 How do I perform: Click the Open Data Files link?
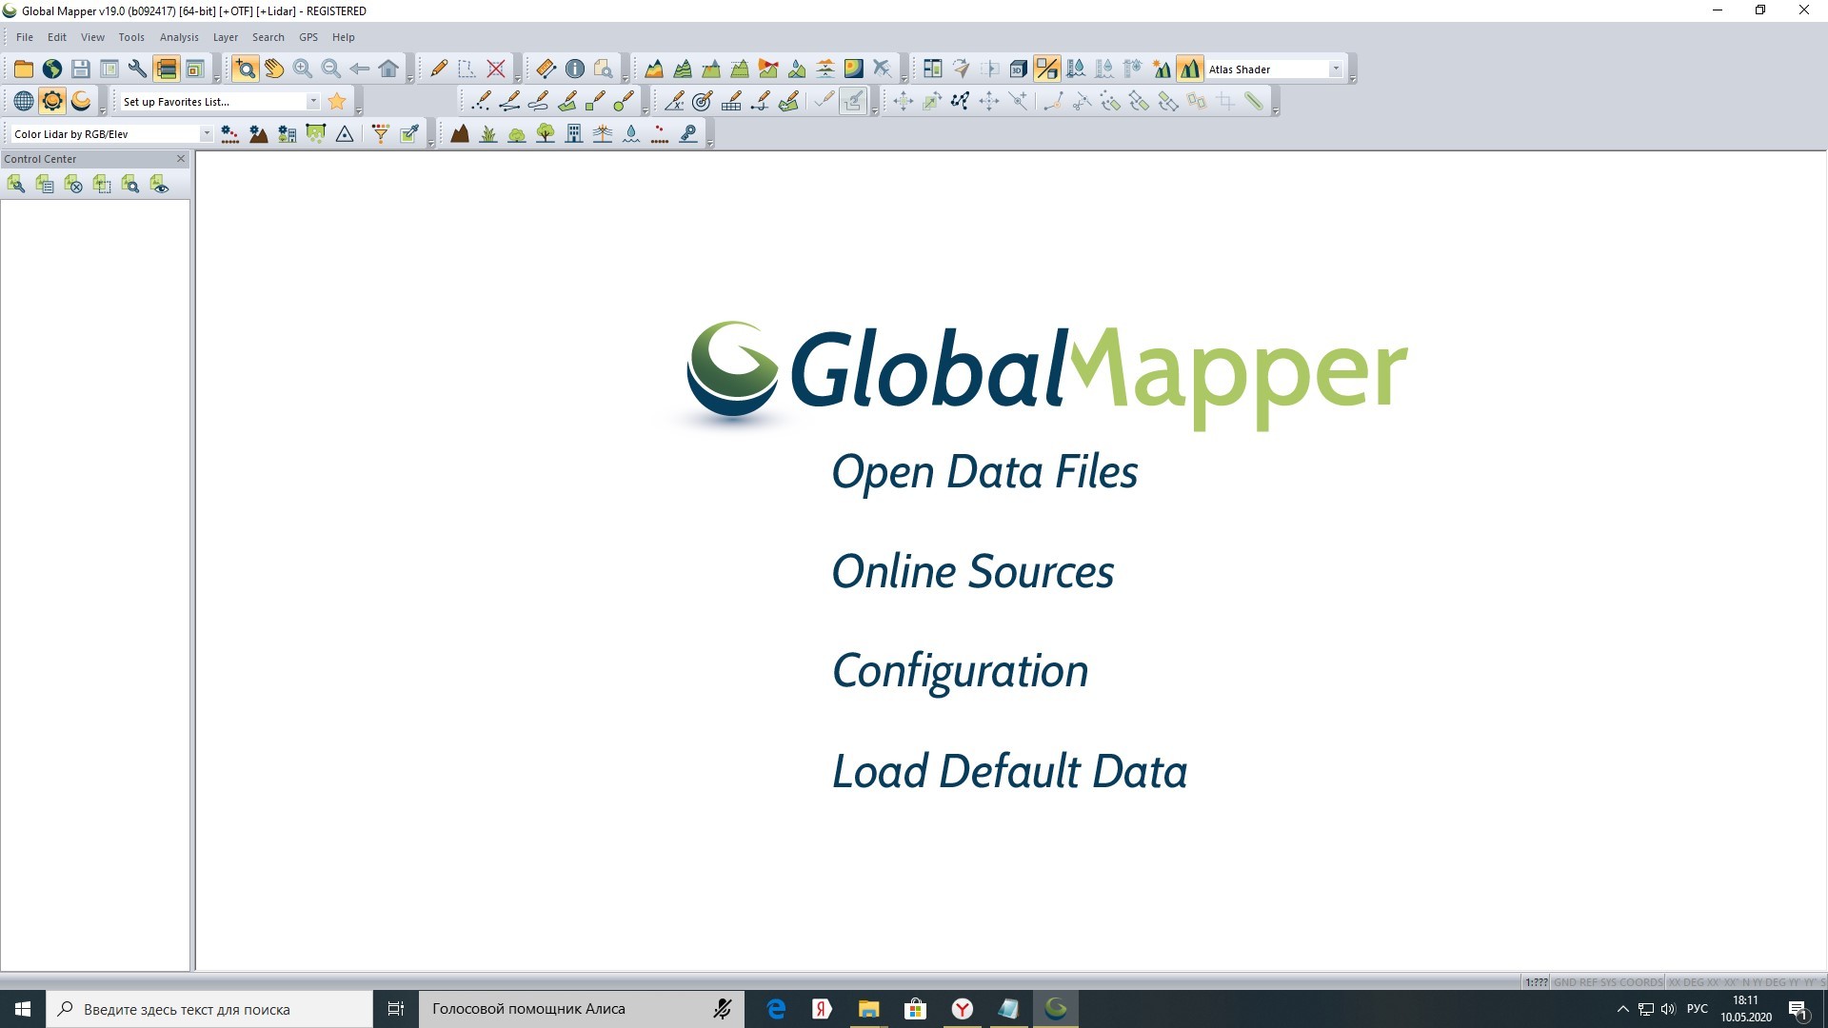(x=984, y=472)
